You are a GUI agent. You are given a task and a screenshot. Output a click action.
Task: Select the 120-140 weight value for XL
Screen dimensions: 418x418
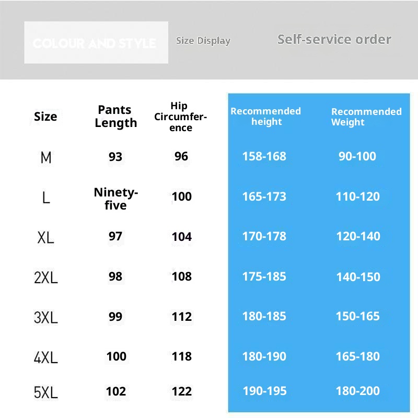click(358, 236)
